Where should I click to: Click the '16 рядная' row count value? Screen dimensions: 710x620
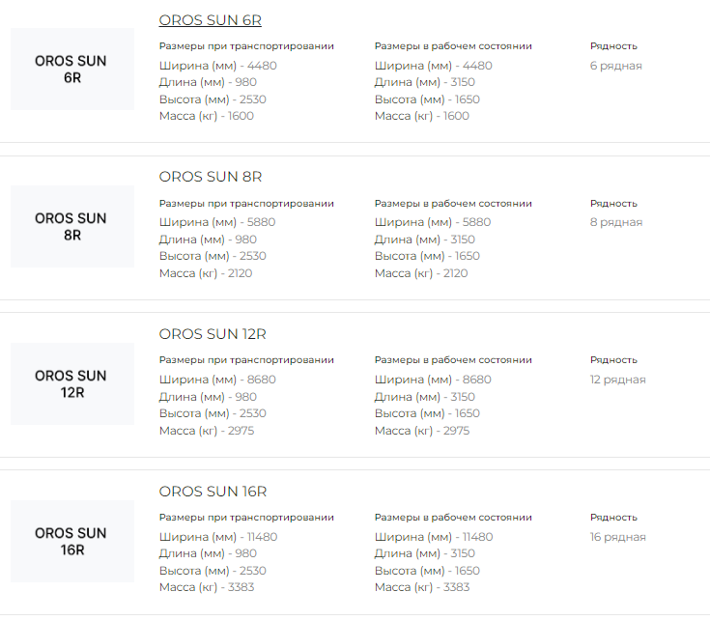pos(617,537)
